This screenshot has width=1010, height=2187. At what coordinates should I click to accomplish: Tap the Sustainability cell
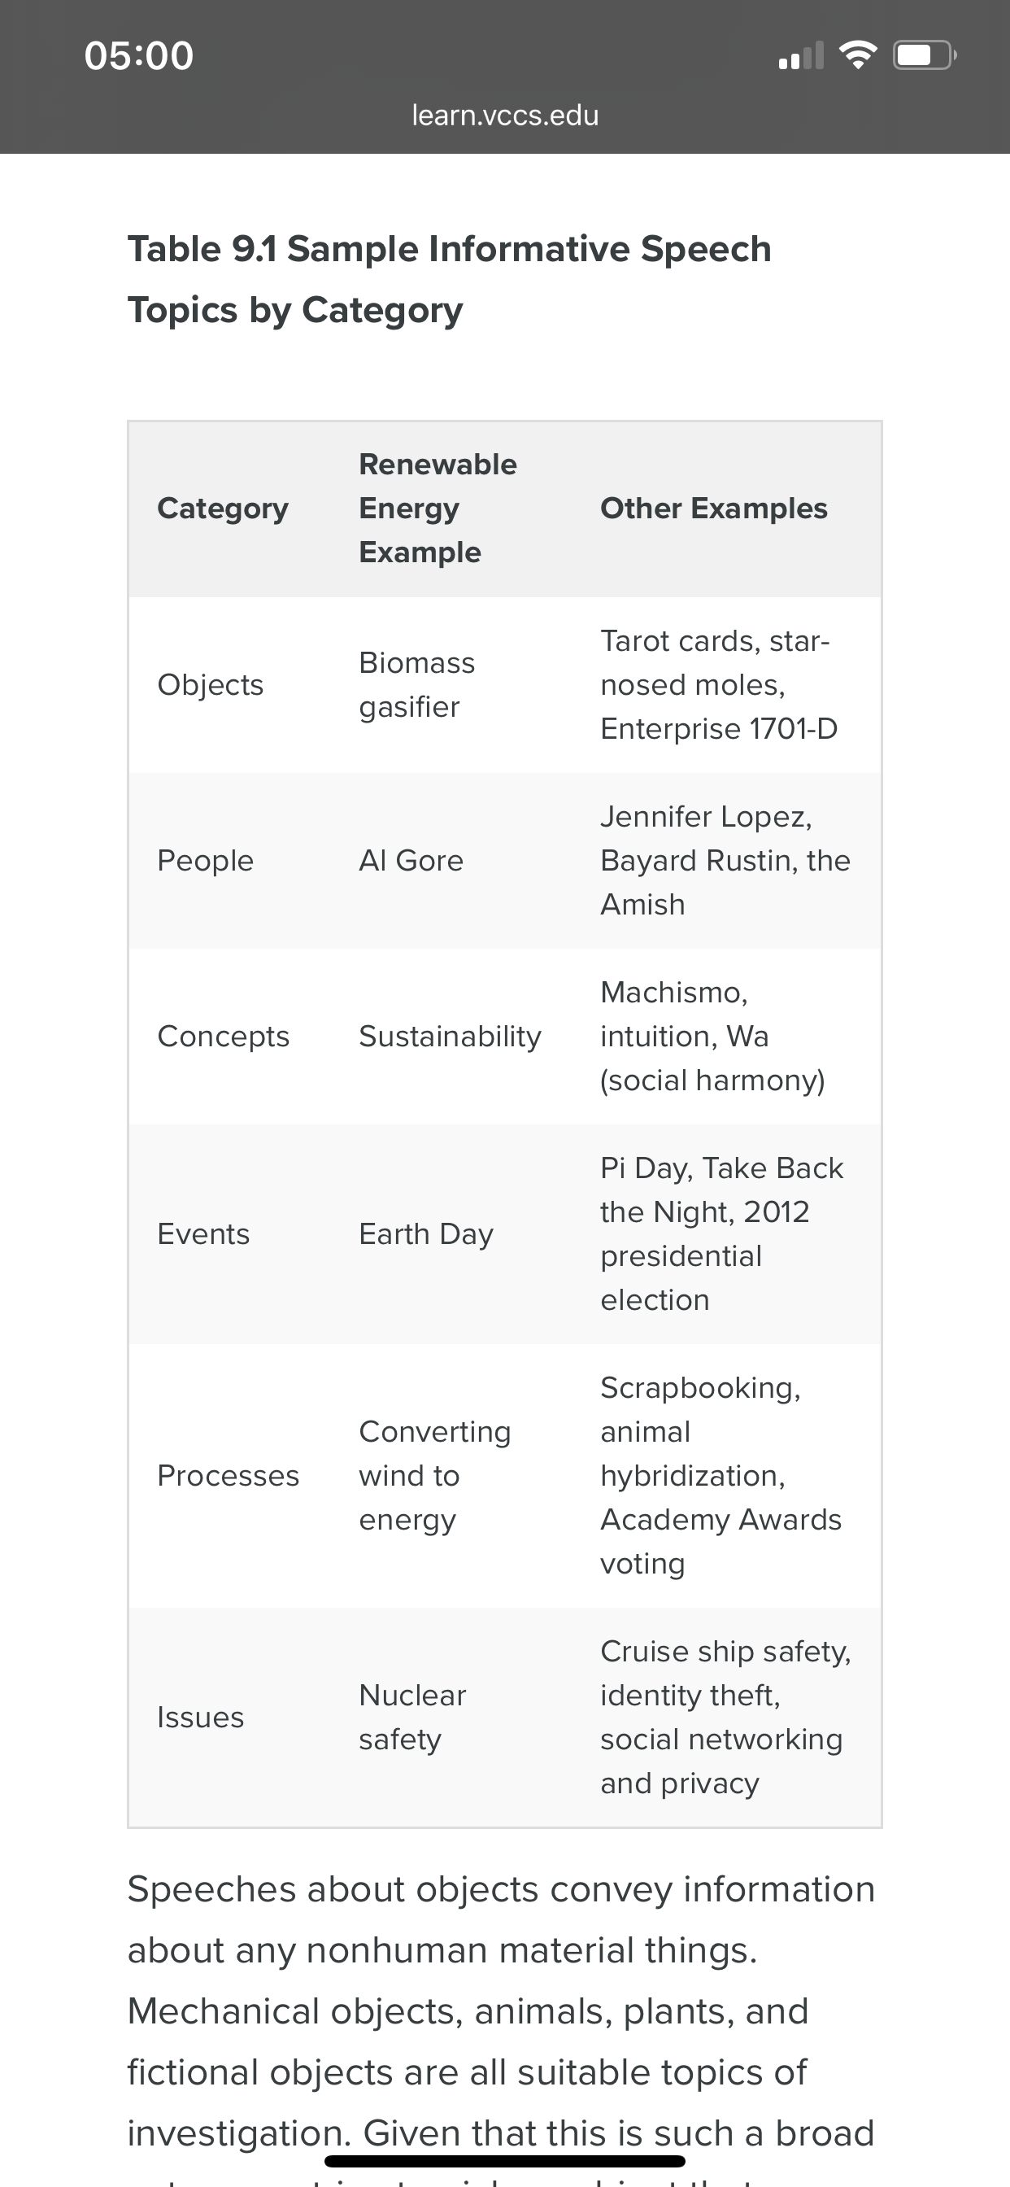(450, 1036)
